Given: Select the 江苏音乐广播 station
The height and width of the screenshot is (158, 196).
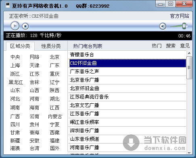Looking at the screenshot, I should (127, 114).
